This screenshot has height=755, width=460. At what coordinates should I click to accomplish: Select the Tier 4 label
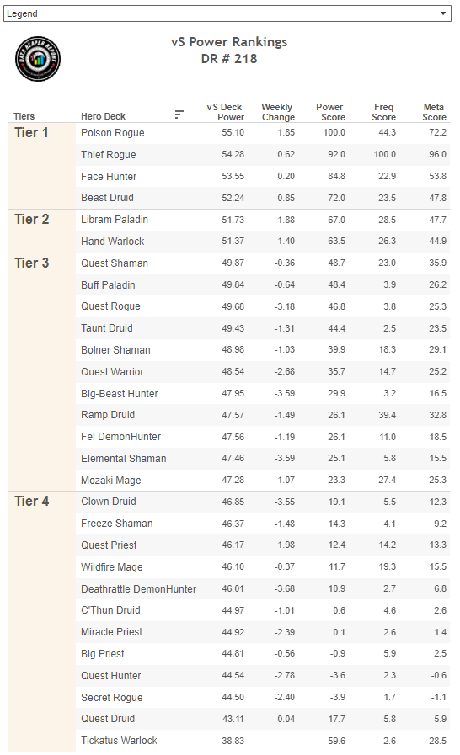coord(32,502)
